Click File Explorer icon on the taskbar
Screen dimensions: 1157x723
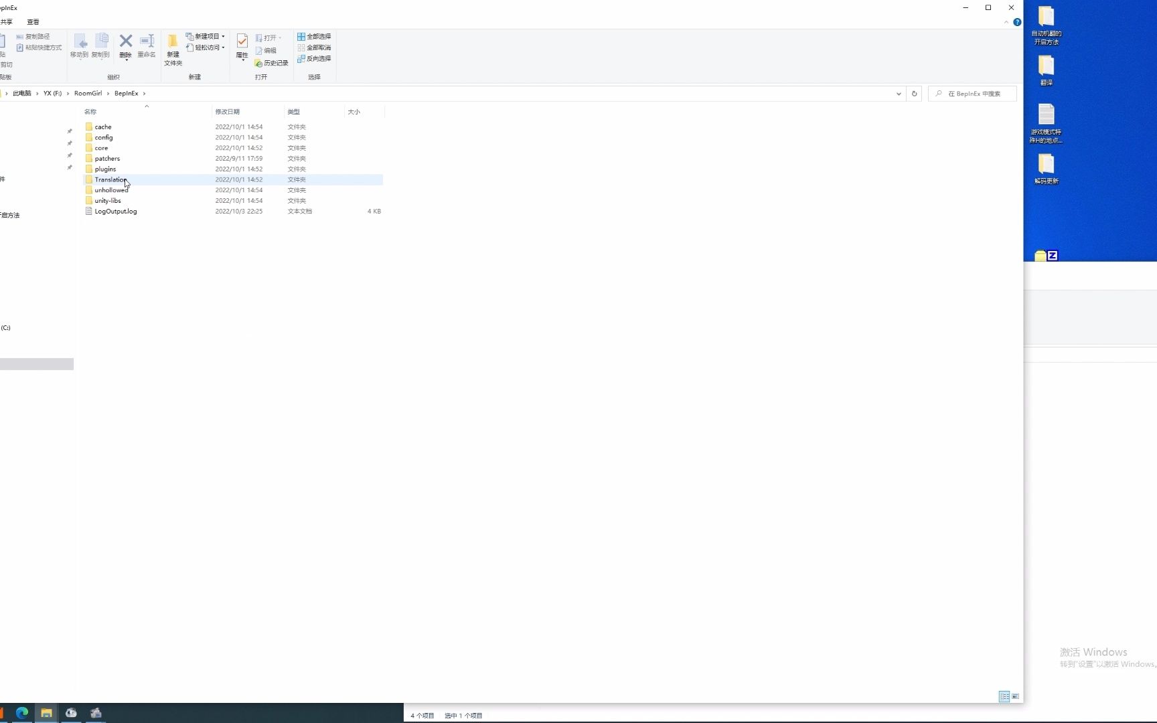tap(46, 713)
